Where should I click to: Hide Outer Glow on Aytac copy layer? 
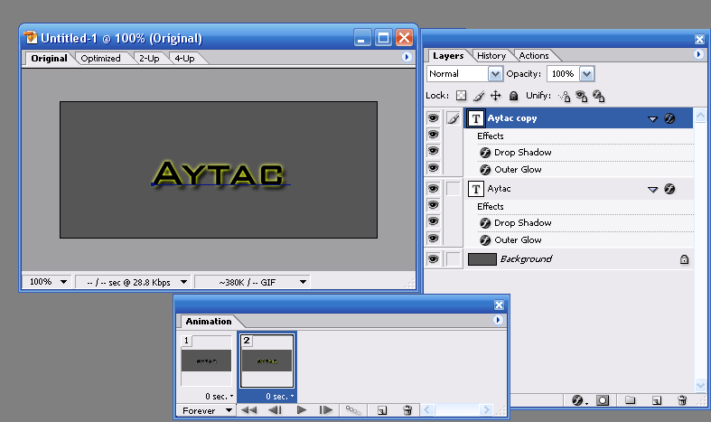pyautogui.click(x=433, y=168)
